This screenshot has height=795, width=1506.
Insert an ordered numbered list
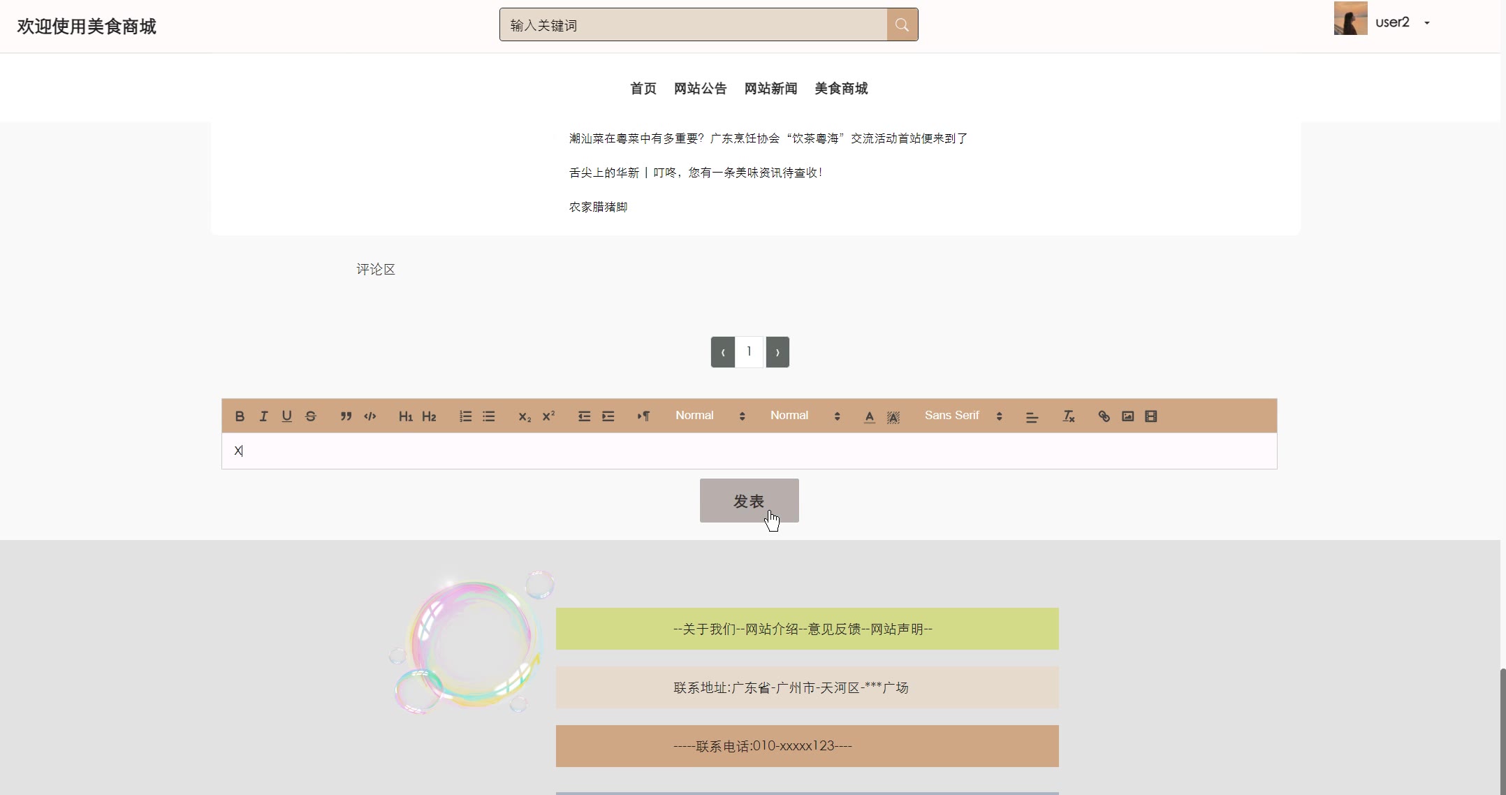[465, 416]
